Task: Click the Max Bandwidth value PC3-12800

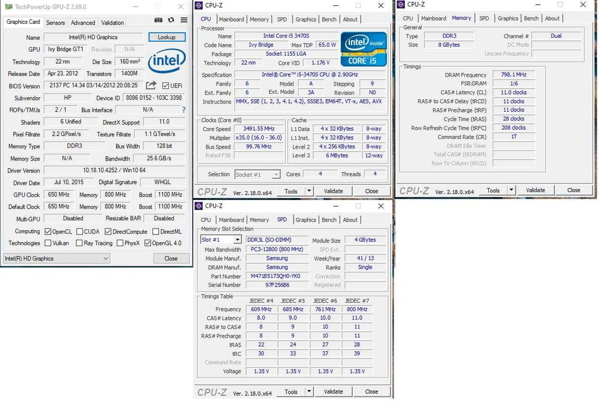Action: [x=277, y=249]
